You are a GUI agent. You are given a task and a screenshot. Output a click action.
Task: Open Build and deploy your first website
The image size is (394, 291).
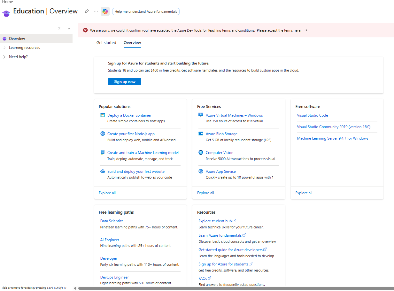point(136,172)
